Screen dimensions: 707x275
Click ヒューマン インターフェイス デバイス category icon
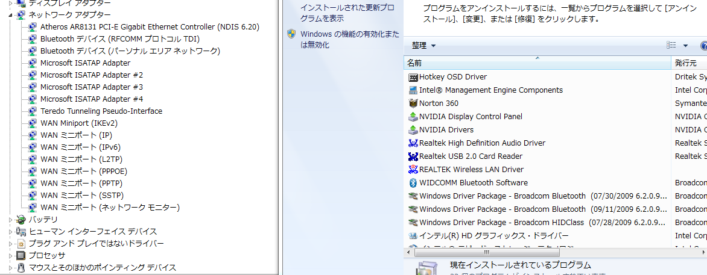click(21, 232)
